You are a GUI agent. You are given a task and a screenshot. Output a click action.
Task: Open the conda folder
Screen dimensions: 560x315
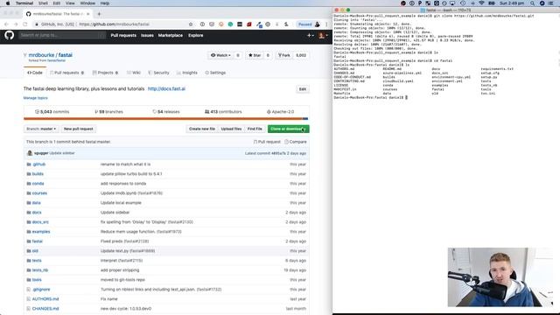(38, 184)
